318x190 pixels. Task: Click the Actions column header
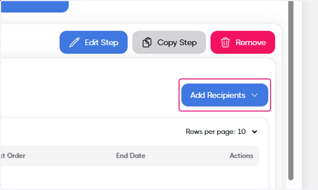pos(241,156)
